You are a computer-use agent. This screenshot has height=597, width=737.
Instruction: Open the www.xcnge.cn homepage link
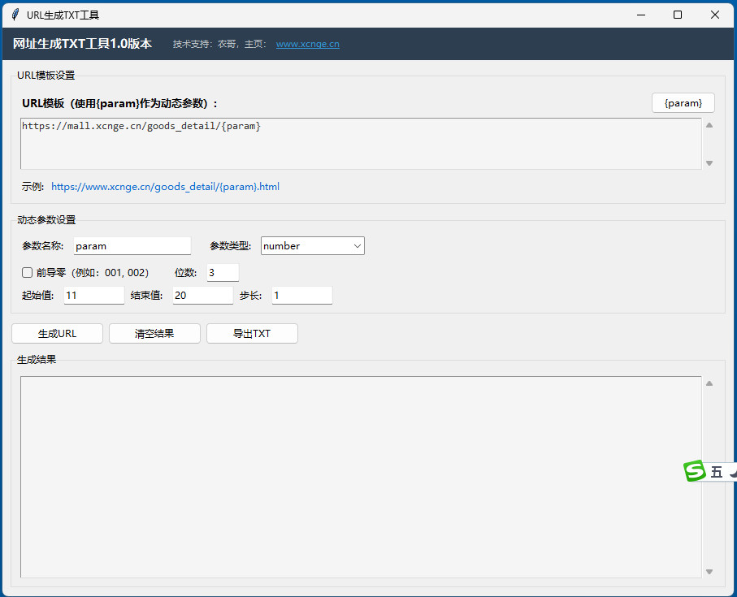click(x=307, y=45)
